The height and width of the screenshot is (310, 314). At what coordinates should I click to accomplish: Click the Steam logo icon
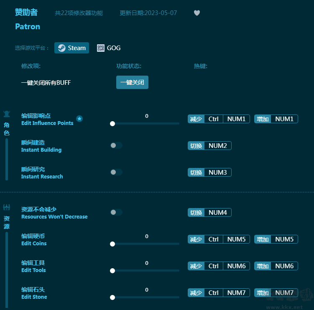[x=61, y=48]
